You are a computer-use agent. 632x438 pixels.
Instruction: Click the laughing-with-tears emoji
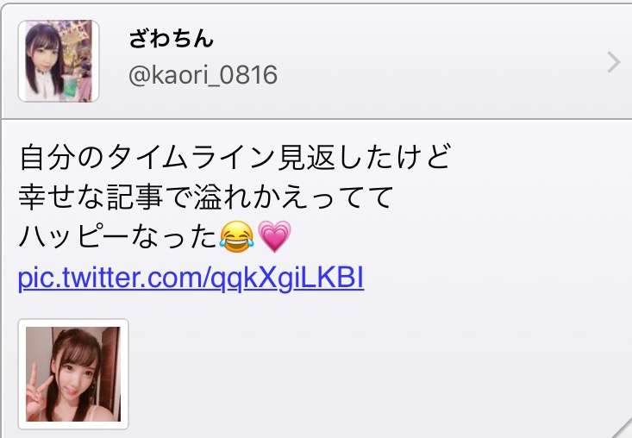tap(237, 236)
